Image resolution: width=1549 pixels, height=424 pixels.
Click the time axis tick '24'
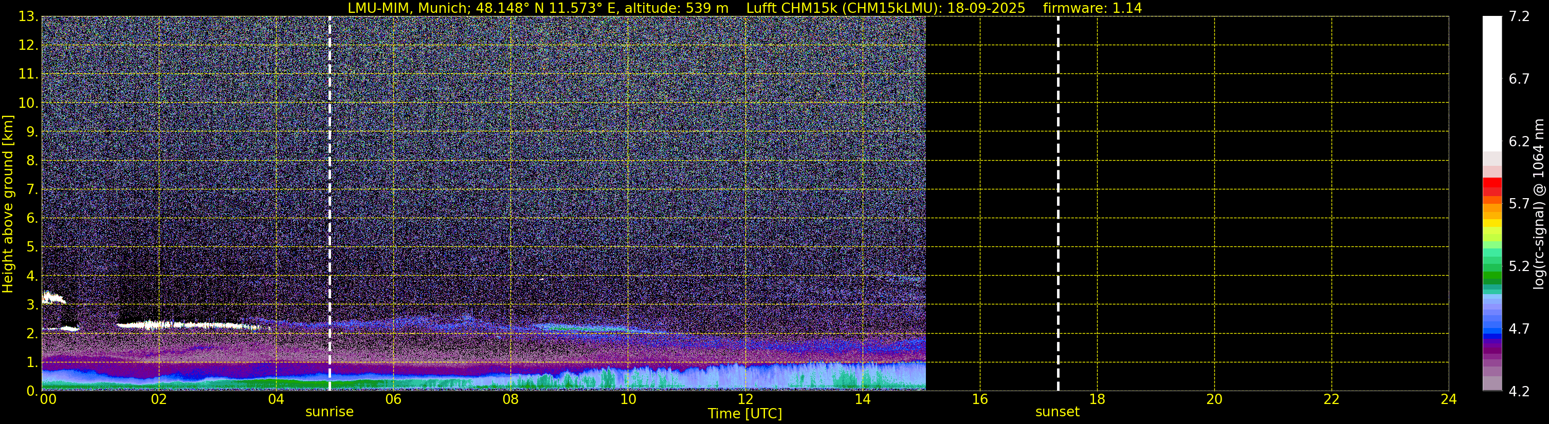point(1449,400)
